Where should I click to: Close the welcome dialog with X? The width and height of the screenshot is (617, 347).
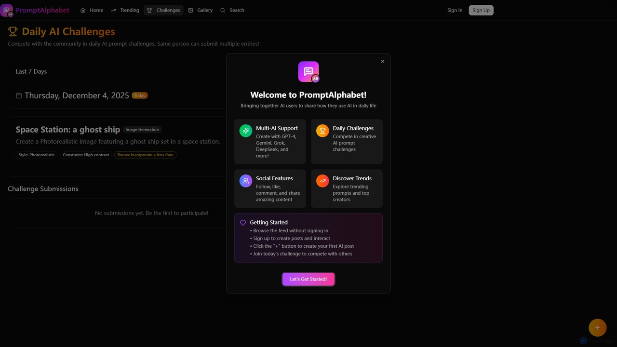383,61
